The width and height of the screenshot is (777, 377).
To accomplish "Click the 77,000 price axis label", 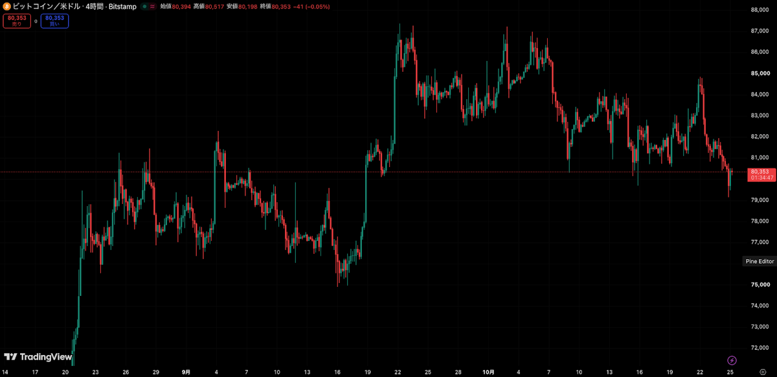I will coord(759,242).
